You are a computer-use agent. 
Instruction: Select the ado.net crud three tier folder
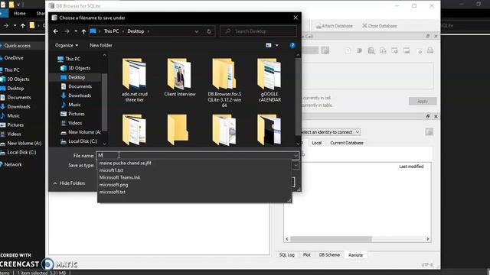coord(135,80)
